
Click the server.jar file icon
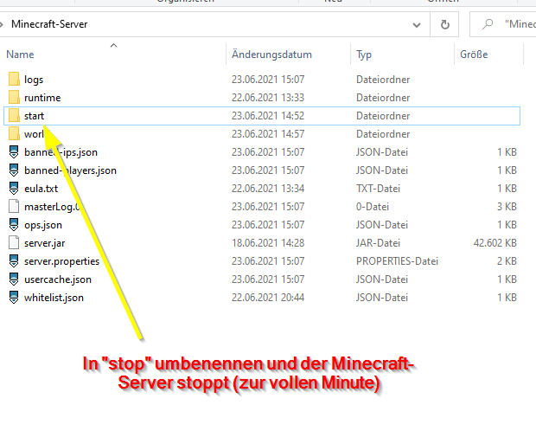(x=14, y=242)
